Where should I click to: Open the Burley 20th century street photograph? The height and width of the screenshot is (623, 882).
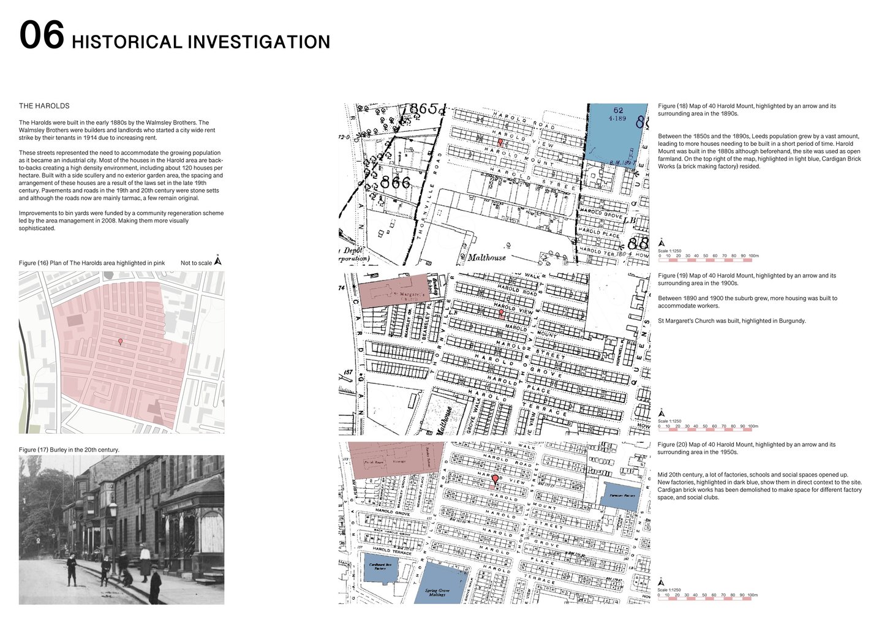122,530
